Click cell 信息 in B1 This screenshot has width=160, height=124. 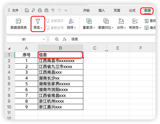coord(60,55)
